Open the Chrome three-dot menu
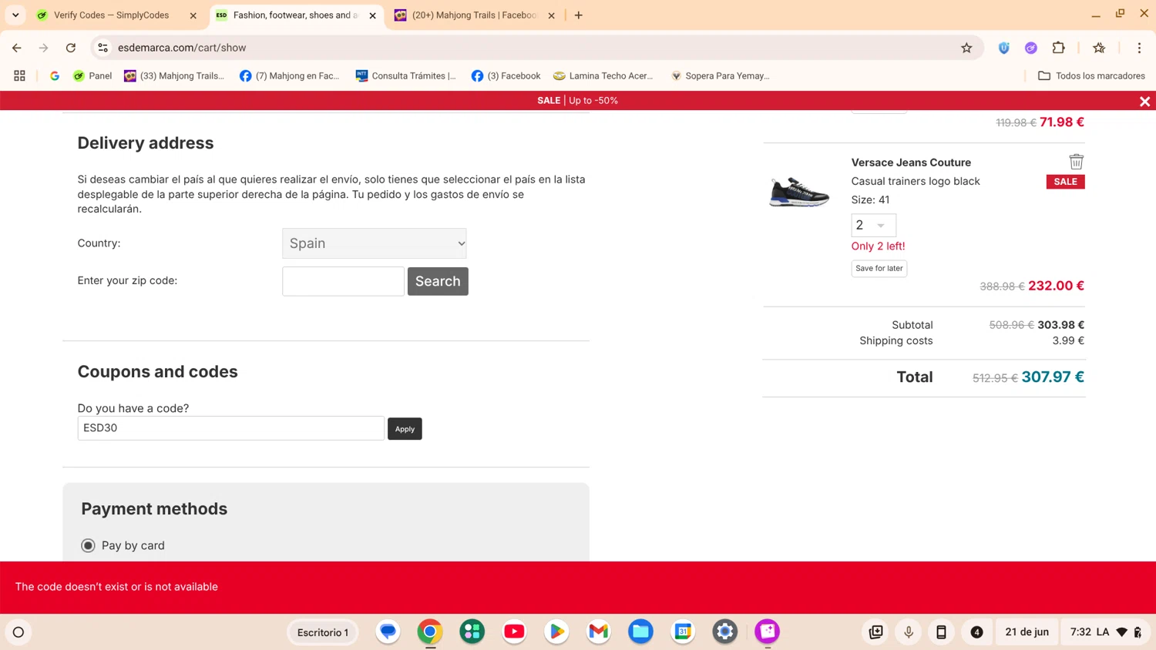 (x=1139, y=48)
